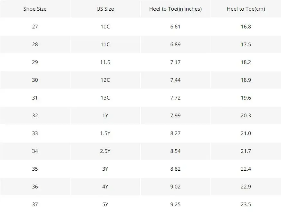281x213 pixels.
Task: Select shoe size 27 cell
Action: pyautogui.click(x=35, y=27)
